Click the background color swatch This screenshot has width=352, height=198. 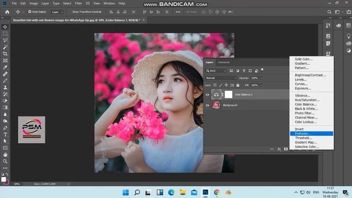point(7,182)
